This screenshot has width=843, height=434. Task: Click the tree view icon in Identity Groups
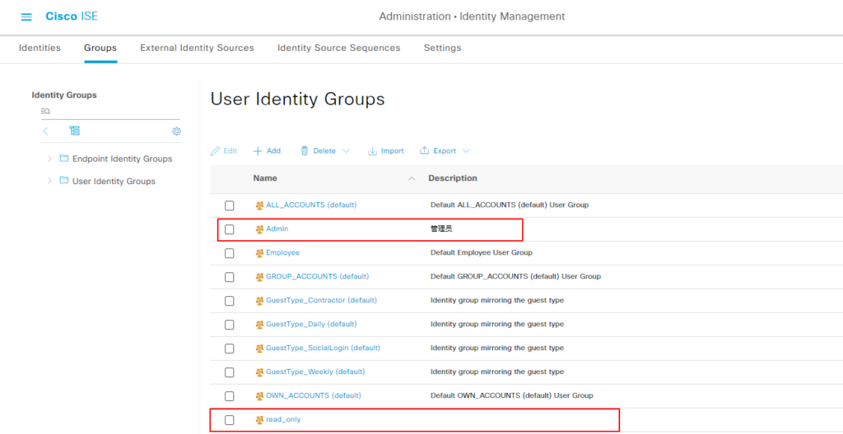pos(75,132)
